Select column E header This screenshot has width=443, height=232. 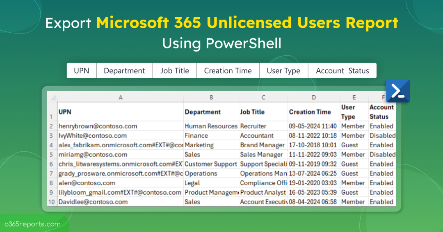(x=354, y=97)
